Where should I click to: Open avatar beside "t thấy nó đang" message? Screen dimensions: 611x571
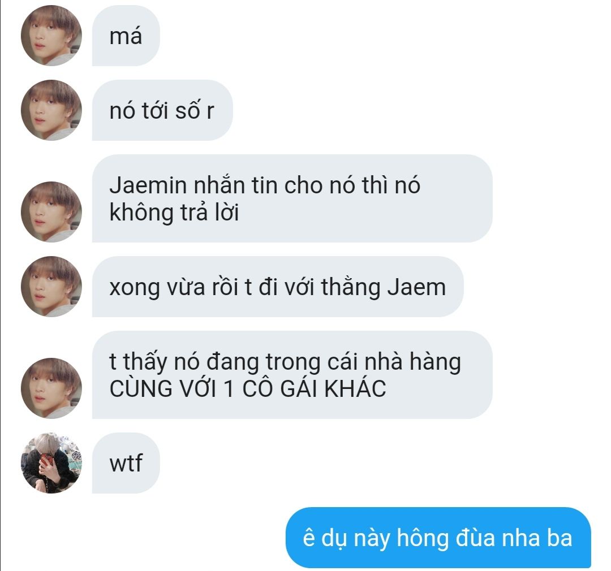[x=51, y=388]
